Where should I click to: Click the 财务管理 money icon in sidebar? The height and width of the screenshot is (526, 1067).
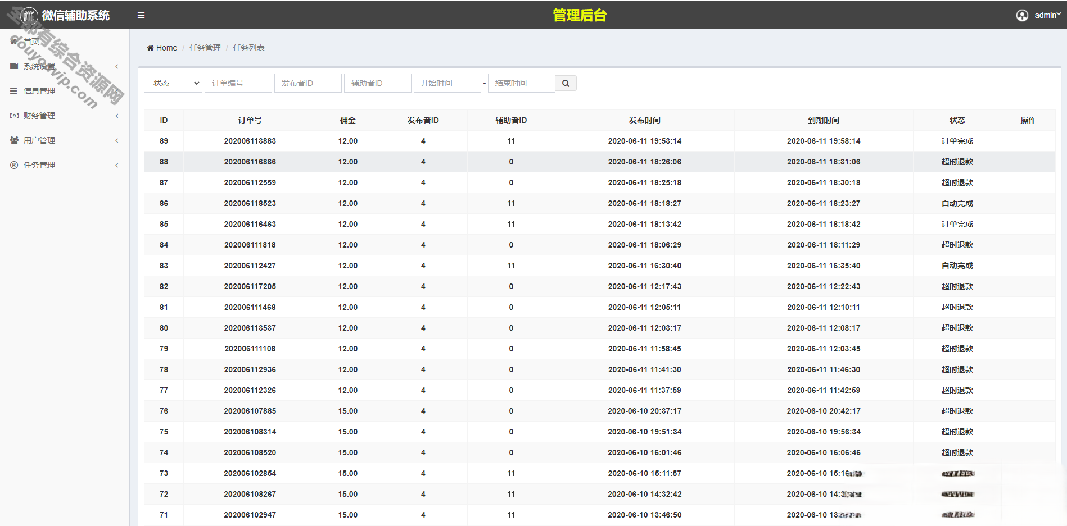pyautogui.click(x=14, y=116)
